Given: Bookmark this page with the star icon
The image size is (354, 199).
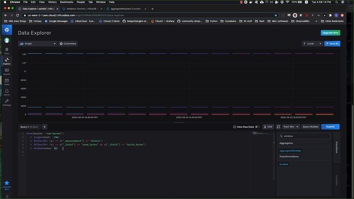Looking at the screenshot, I should click(x=275, y=15).
